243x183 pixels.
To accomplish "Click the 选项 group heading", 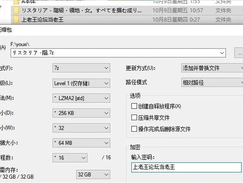I will click(135, 96).
